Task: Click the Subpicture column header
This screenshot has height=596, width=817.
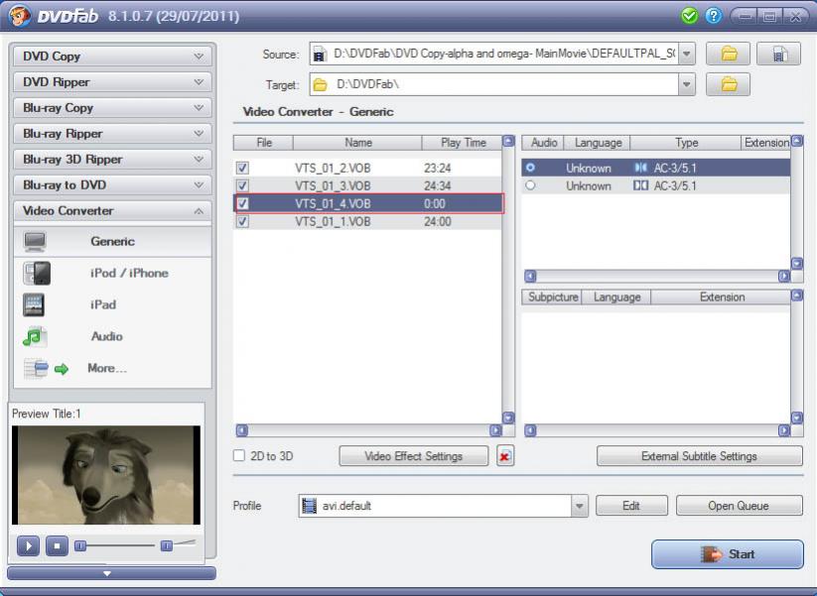Action: [552, 298]
